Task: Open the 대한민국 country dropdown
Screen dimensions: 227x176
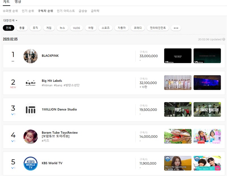Action: 10,20
